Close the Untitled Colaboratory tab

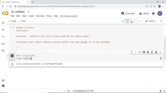tap(28, 2)
